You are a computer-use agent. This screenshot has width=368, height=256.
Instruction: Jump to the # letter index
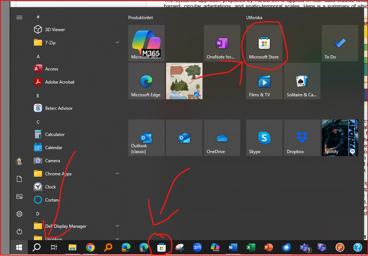point(38,17)
